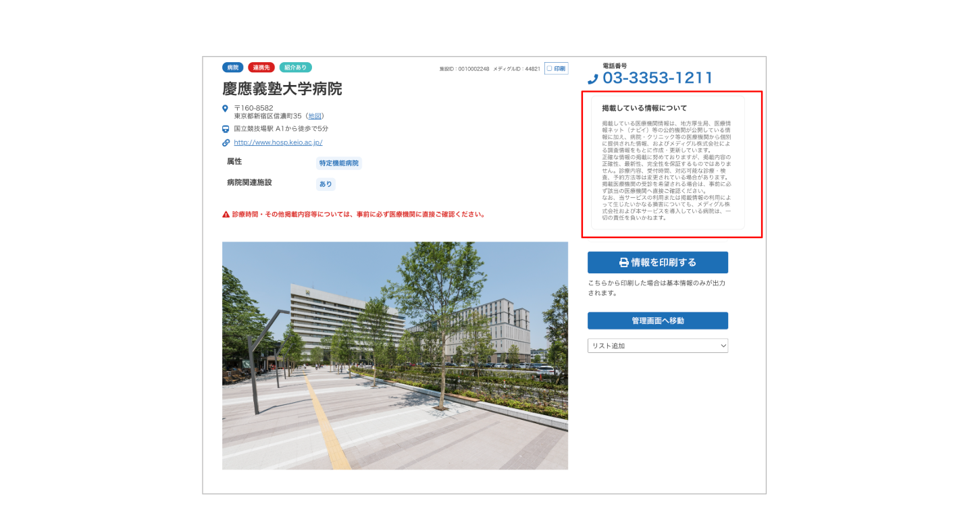Click the 電話番号 label
This screenshot has height=521, width=978.
pyautogui.click(x=615, y=65)
